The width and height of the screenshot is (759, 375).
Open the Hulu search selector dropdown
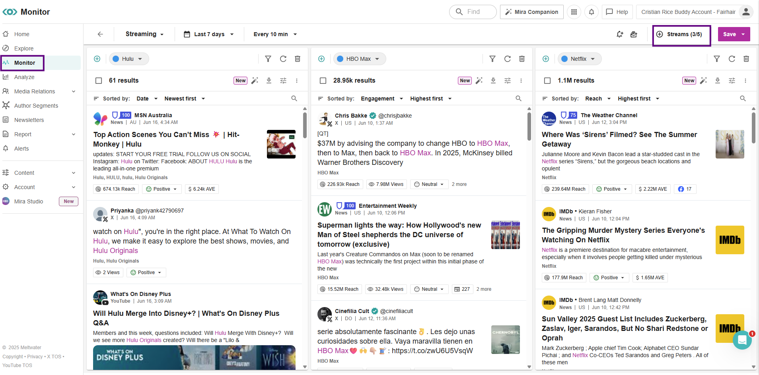click(129, 59)
